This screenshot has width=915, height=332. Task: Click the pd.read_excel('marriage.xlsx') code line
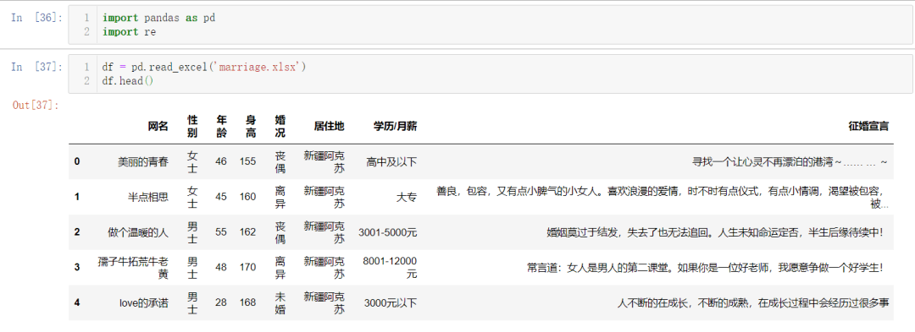(x=204, y=68)
